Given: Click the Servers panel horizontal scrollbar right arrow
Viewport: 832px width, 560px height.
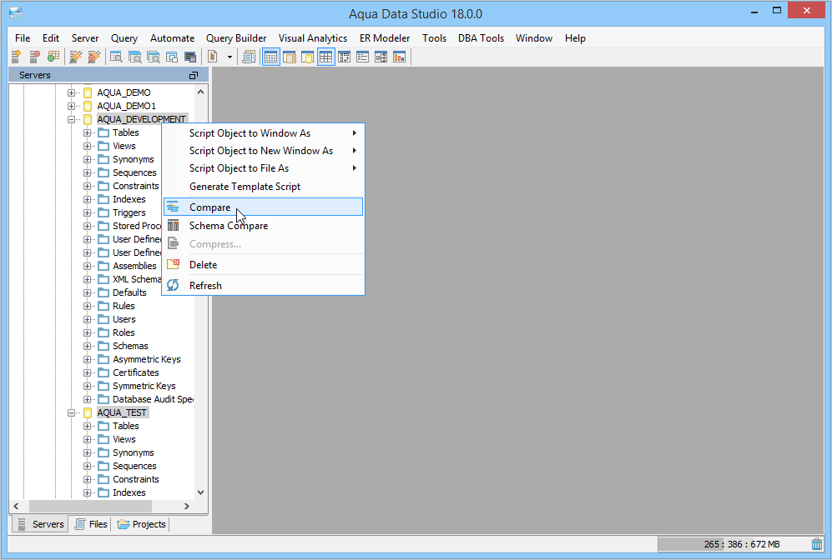Looking at the screenshot, I should point(187,506).
